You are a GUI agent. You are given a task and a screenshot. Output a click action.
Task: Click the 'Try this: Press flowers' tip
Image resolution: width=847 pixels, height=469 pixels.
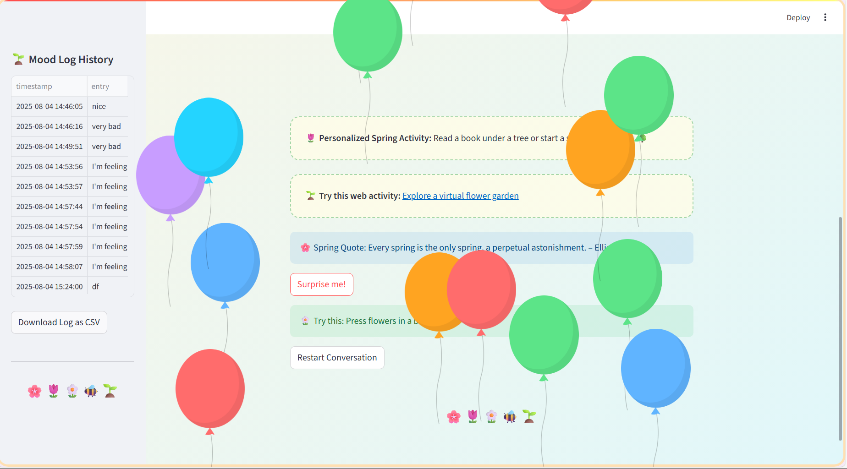tap(491, 321)
